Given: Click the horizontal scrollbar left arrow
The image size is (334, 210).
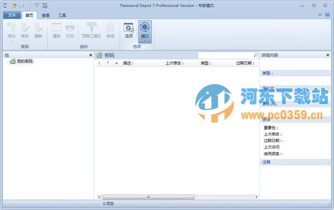Looking at the screenshot, I should click(x=100, y=197).
